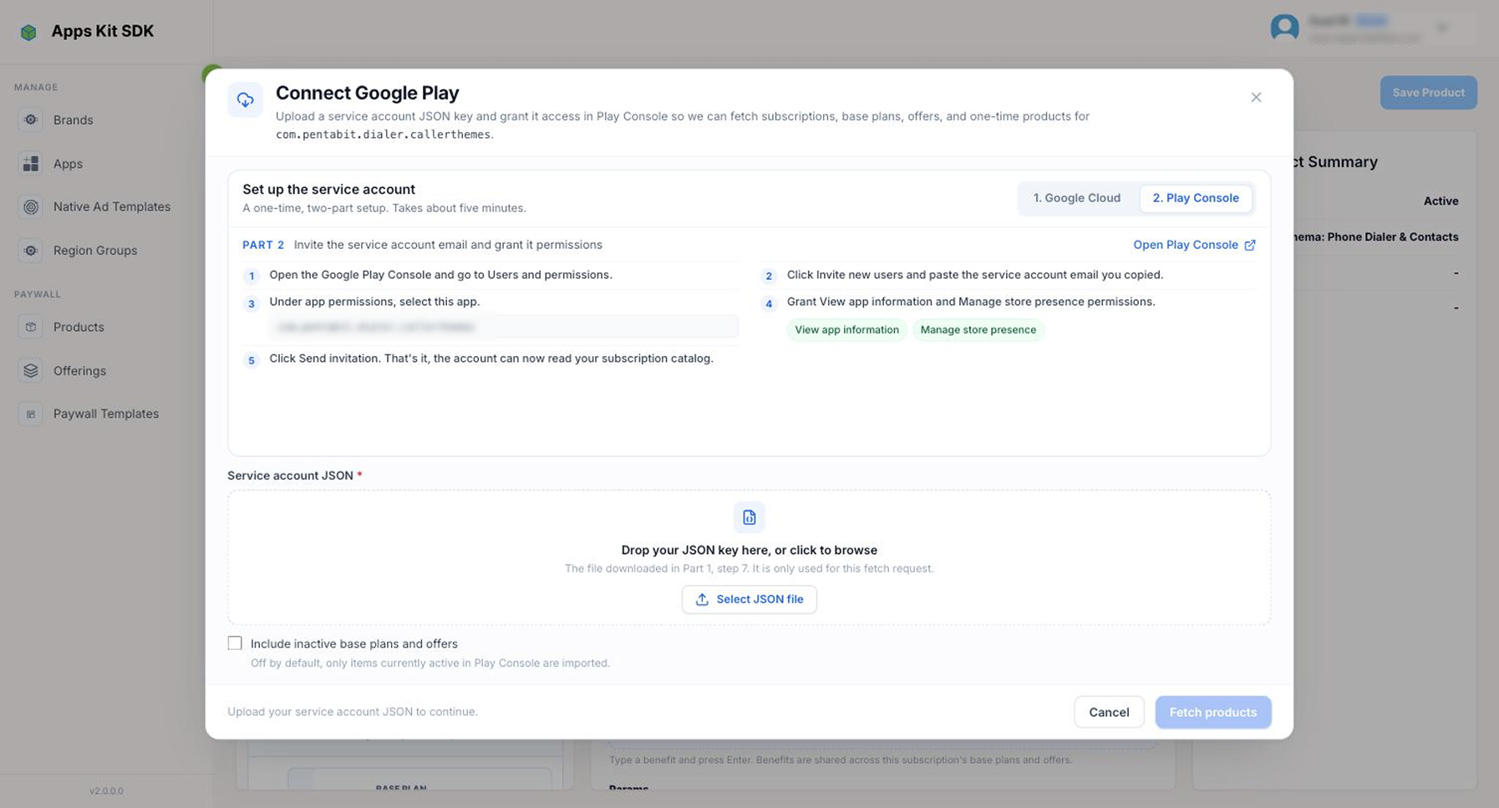Open the Products menu item

(79, 327)
